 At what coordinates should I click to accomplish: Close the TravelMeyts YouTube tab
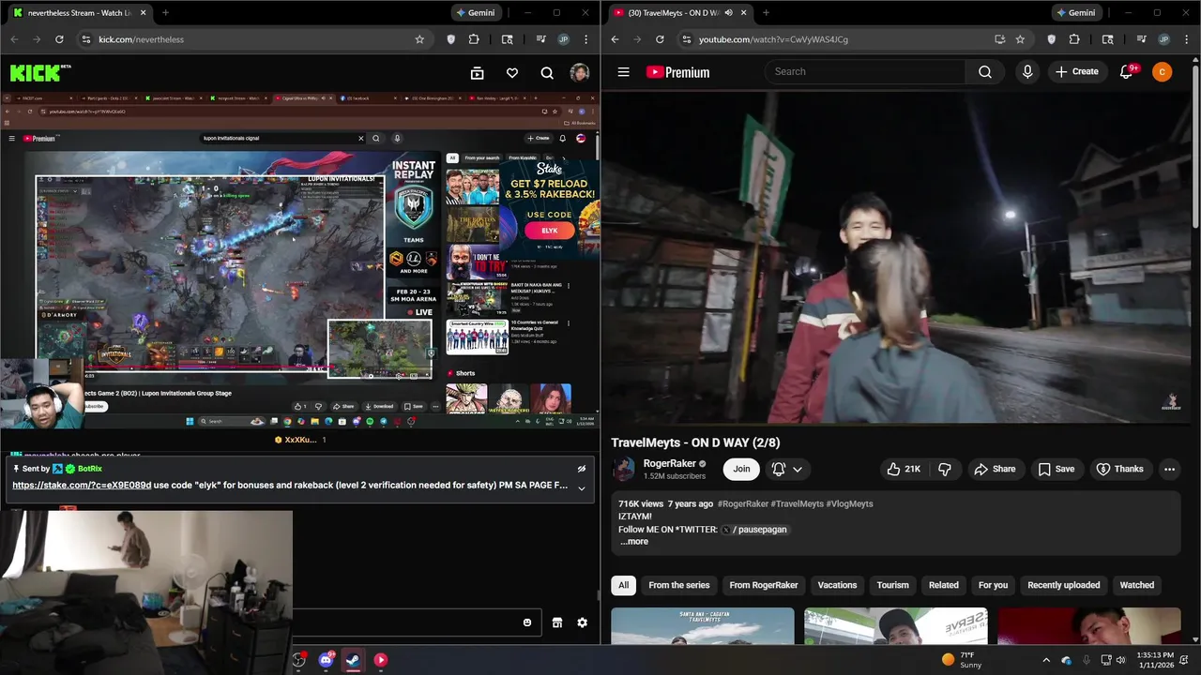(x=744, y=13)
